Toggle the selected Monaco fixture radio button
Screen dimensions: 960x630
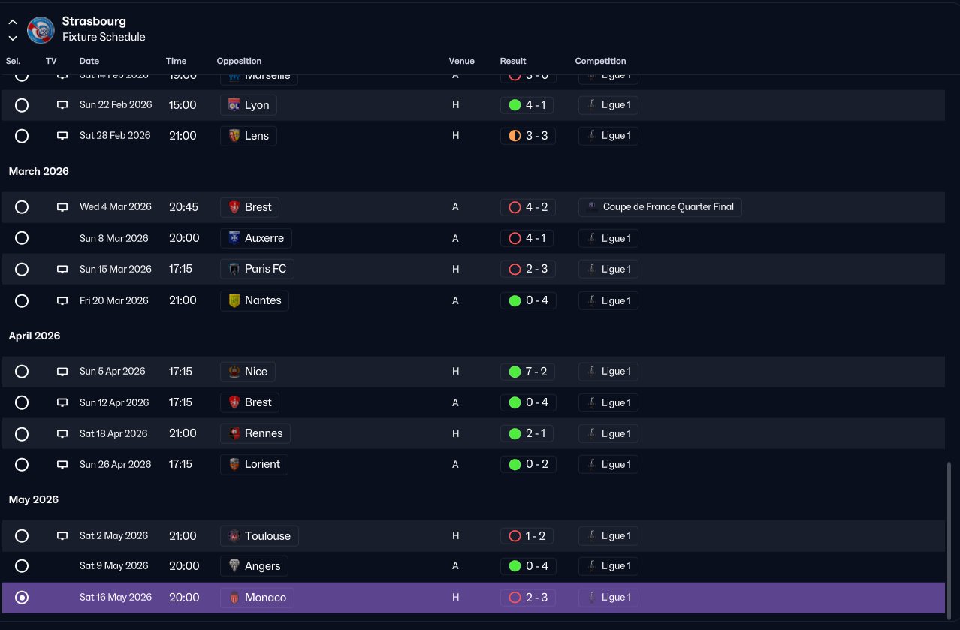pos(22,598)
